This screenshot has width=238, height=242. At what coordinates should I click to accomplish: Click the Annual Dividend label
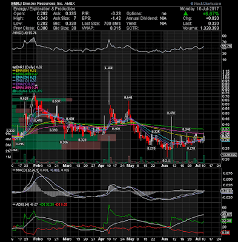(x=142, y=19)
